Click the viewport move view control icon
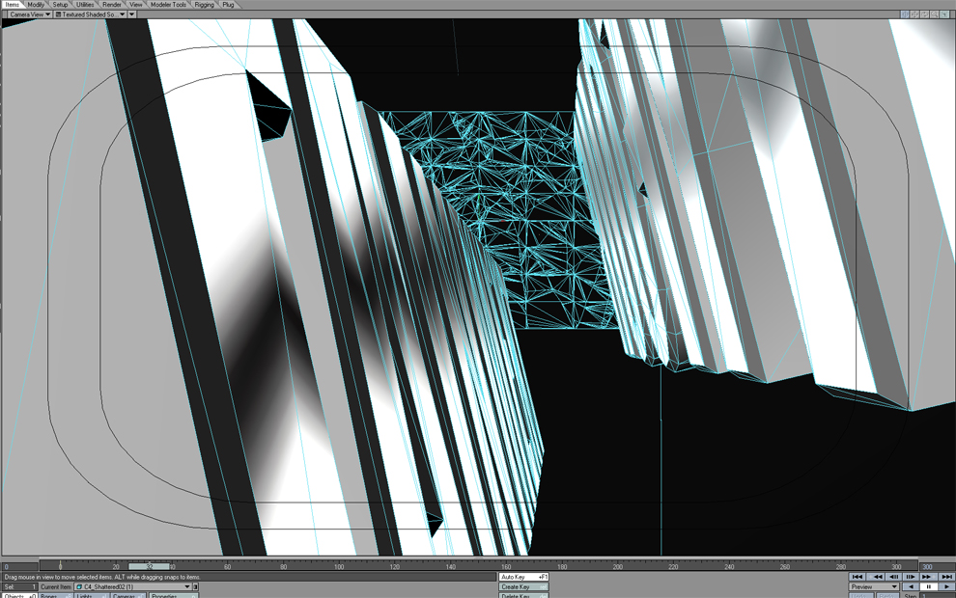Screen dimensions: 956x598 (x=914, y=14)
